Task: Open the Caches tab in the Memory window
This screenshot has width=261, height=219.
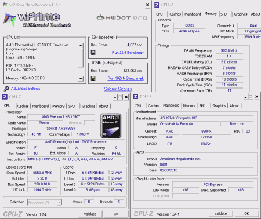Action: 175,14
